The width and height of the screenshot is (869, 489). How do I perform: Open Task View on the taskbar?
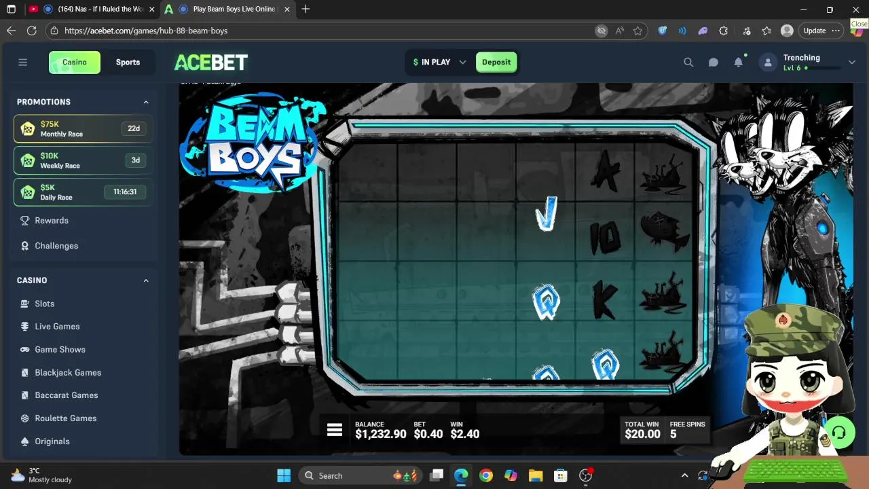coord(437,475)
